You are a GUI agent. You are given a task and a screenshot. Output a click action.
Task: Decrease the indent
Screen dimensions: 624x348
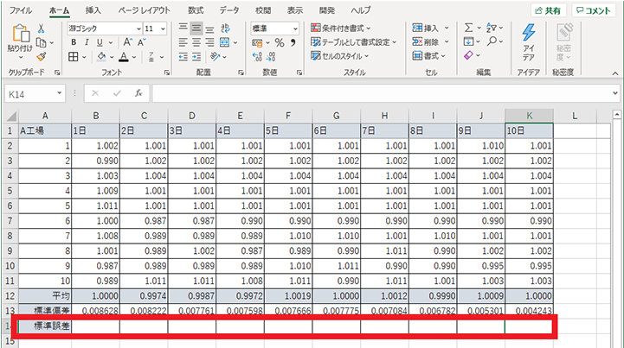tap(183, 57)
